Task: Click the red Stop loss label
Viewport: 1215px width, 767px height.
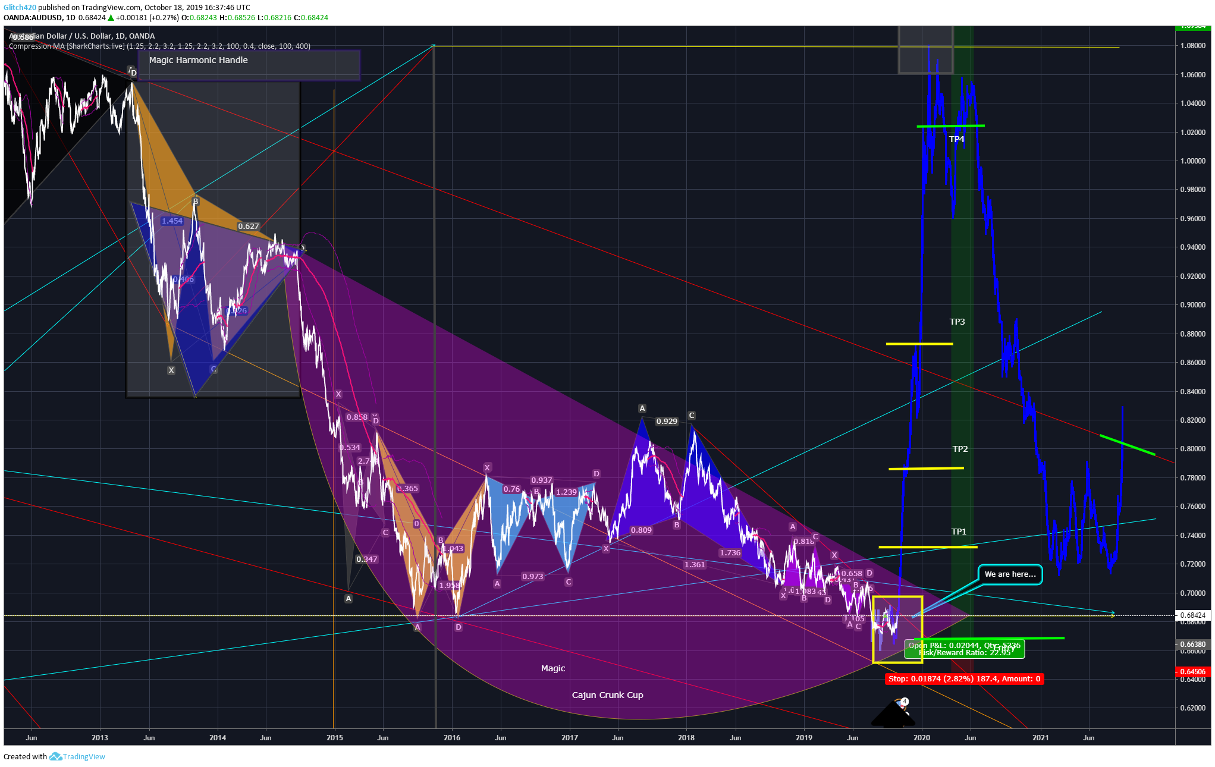Action: (964, 678)
